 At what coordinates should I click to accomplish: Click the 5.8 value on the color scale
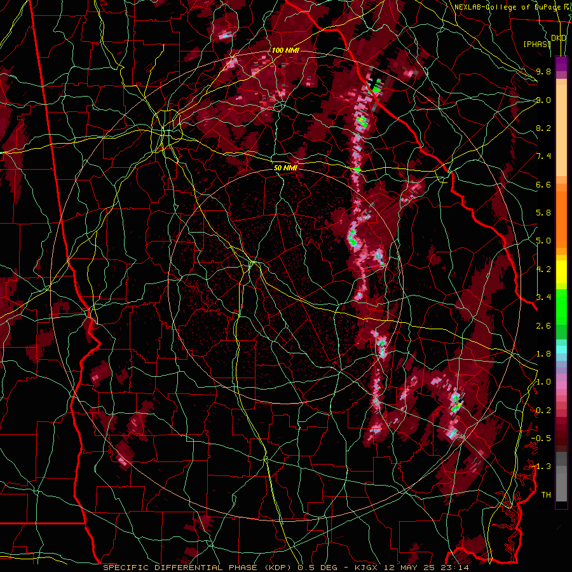click(x=543, y=213)
